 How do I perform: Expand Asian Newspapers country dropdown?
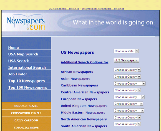coord(127,77)
